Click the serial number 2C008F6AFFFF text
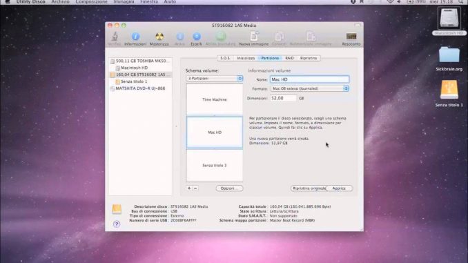The image size is (468, 263). click(x=183, y=221)
